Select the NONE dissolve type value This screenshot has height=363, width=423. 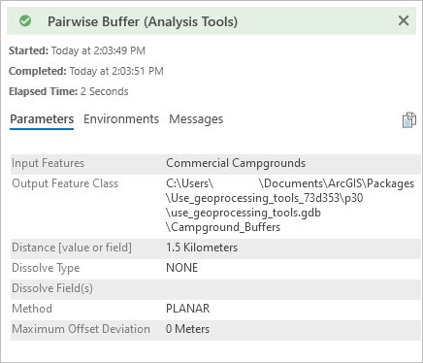point(181,268)
